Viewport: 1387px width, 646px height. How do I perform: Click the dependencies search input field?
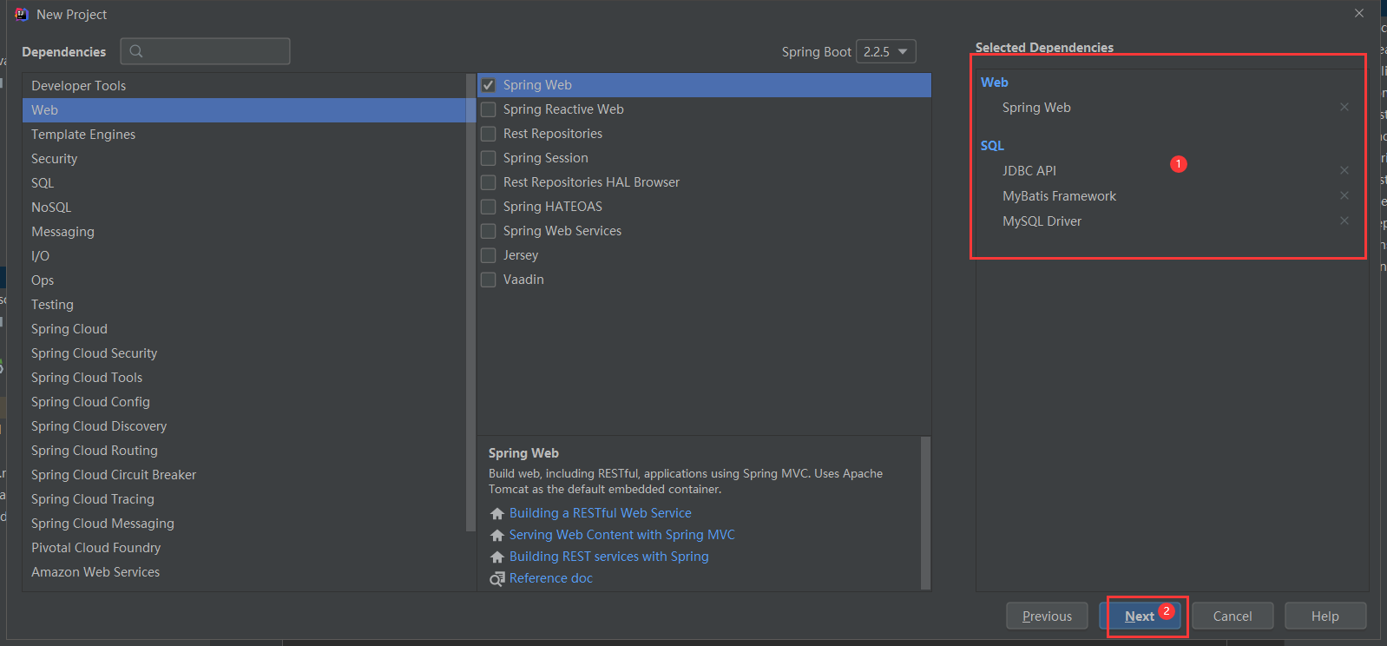coord(205,51)
